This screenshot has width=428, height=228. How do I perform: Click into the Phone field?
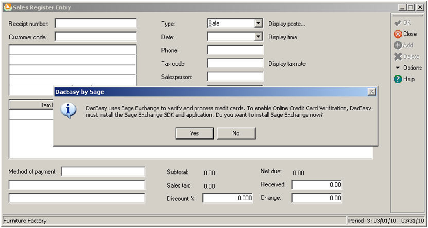pyautogui.click(x=235, y=50)
